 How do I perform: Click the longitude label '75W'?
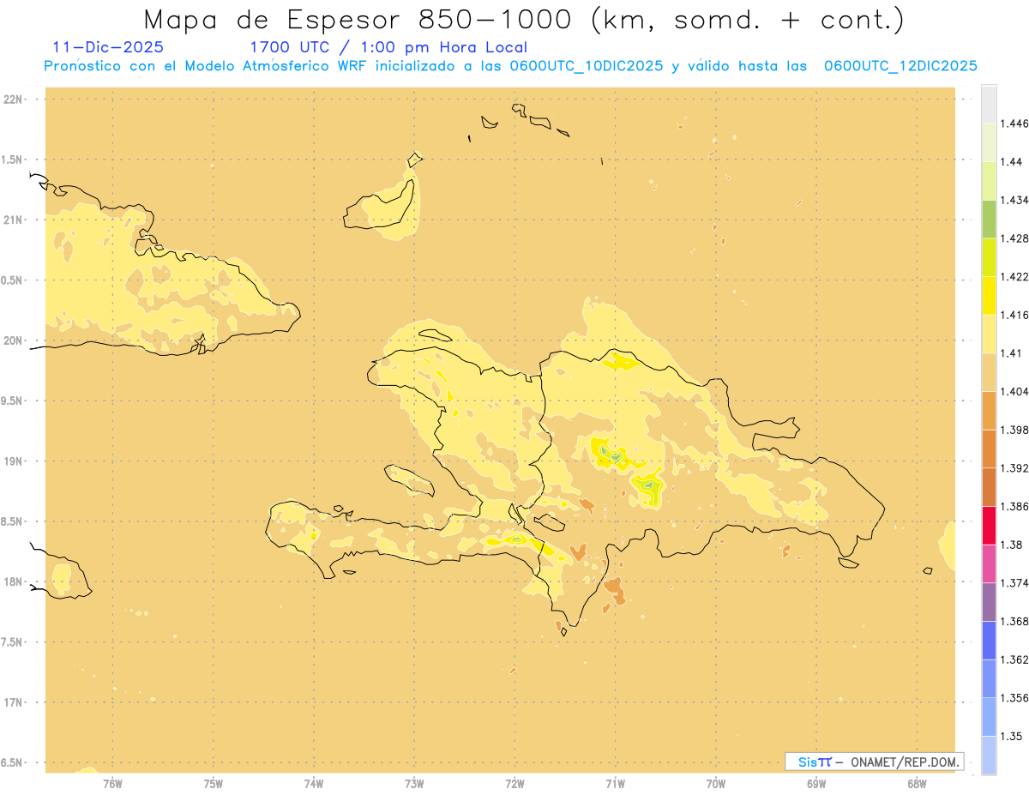[214, 783]
